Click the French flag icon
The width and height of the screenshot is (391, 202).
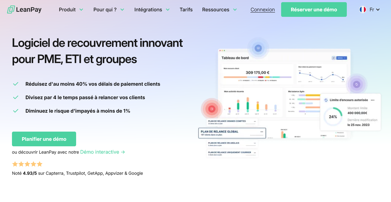tap(363, 9)
